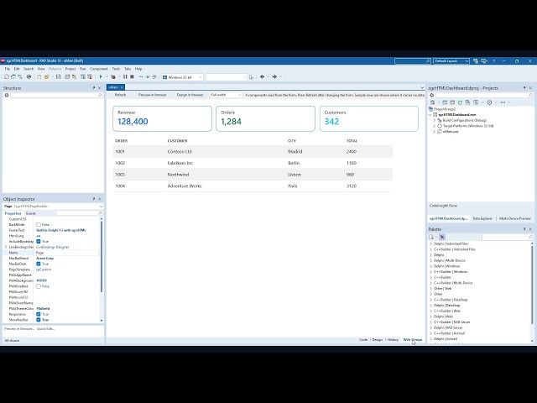The image size is (537, 403).
Task: Click the Palette search field
Action: 507,237
